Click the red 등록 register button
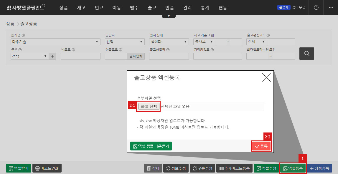Viewport: 338px width, 174px height. (261, 146)
